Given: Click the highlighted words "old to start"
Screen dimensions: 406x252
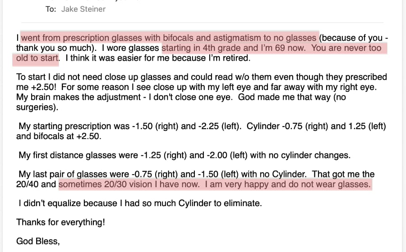Looking at the screenshot, I should point(37,58).
